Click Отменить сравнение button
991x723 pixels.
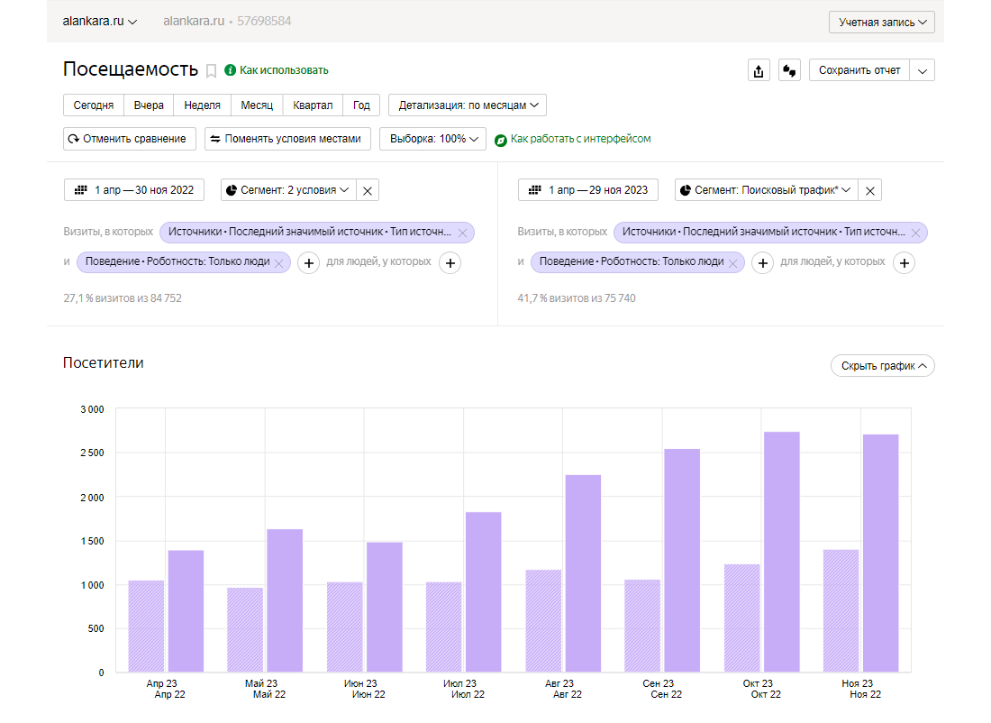[130, 139]
